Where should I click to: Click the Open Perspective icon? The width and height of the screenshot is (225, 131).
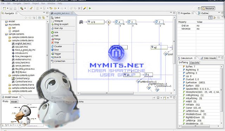(x=199, y=8)
